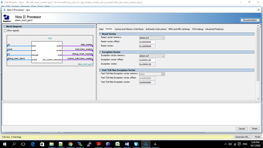The image size is (263, 148).
Task: Click the parameters panel vertical scrollbar
Action: pos(258,54)
